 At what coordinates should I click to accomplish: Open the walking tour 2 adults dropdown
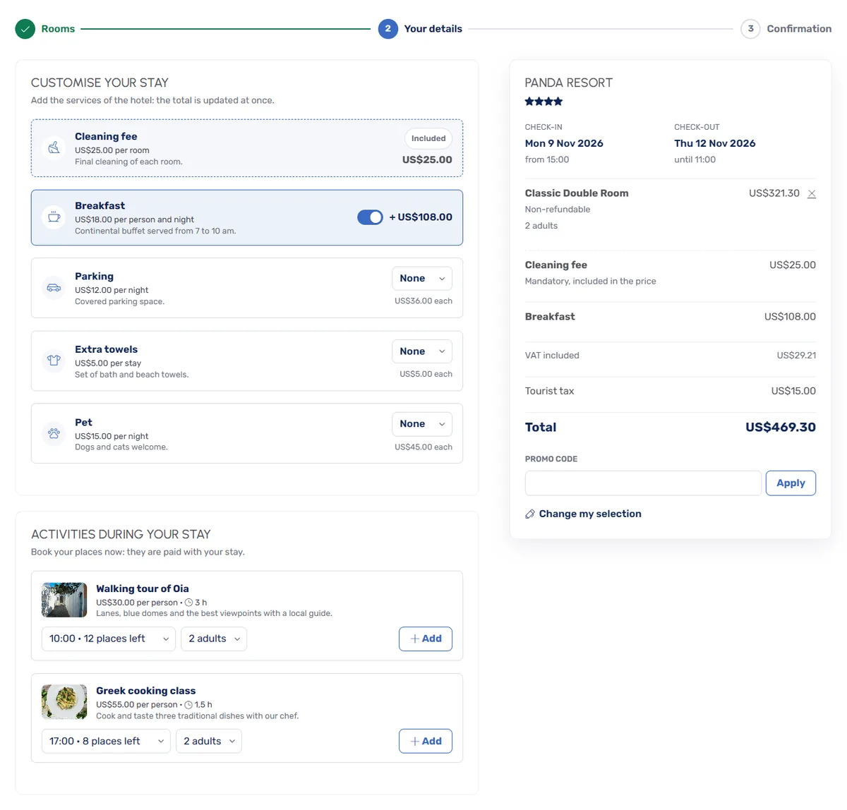(214, 639)
